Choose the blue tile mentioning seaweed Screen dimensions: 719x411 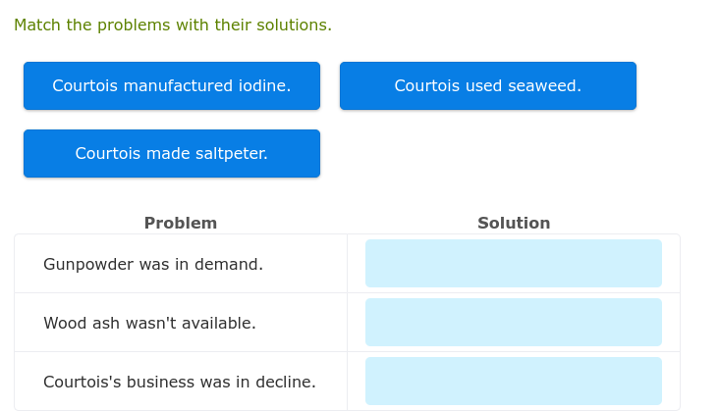click(x=487, y=86)
